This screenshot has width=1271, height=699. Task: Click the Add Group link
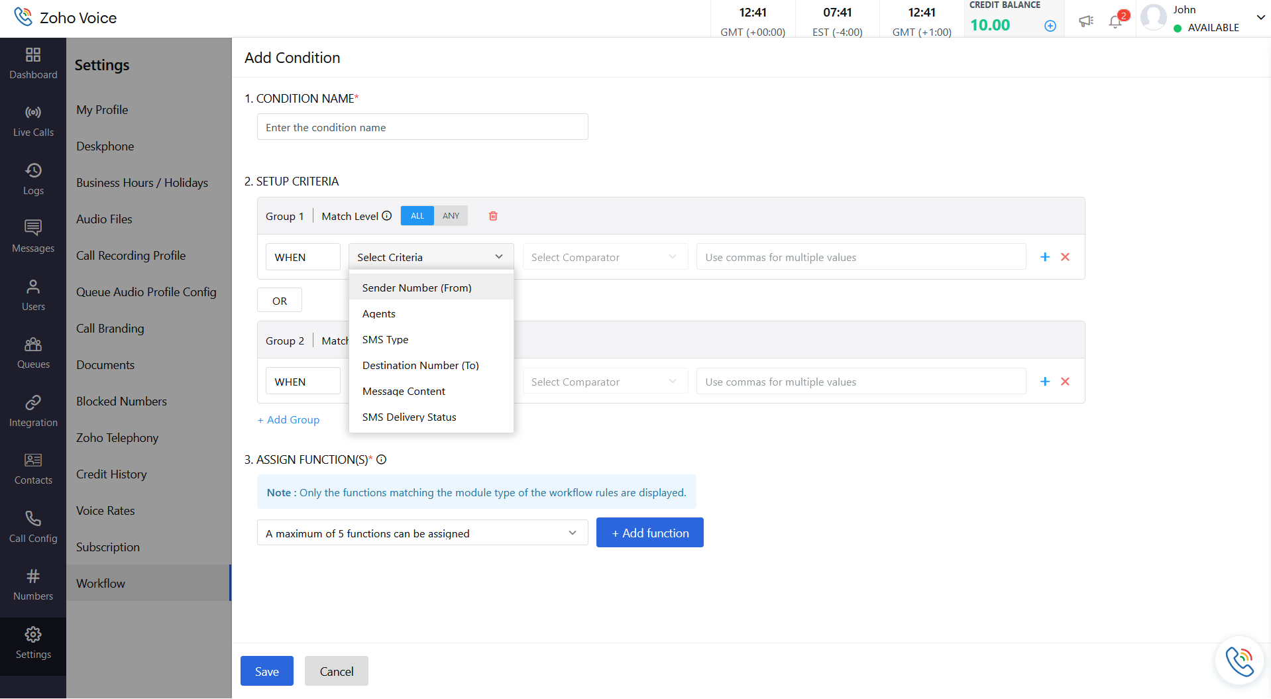(288, 420)
